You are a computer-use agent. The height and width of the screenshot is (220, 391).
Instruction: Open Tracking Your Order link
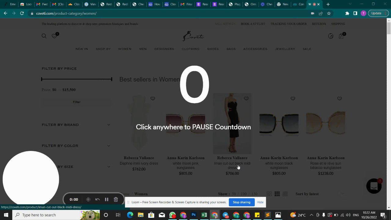288,24
